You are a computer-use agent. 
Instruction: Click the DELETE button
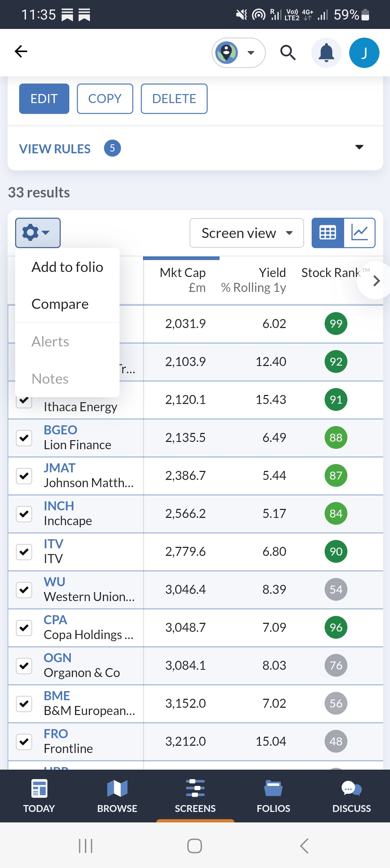point(174,99)
